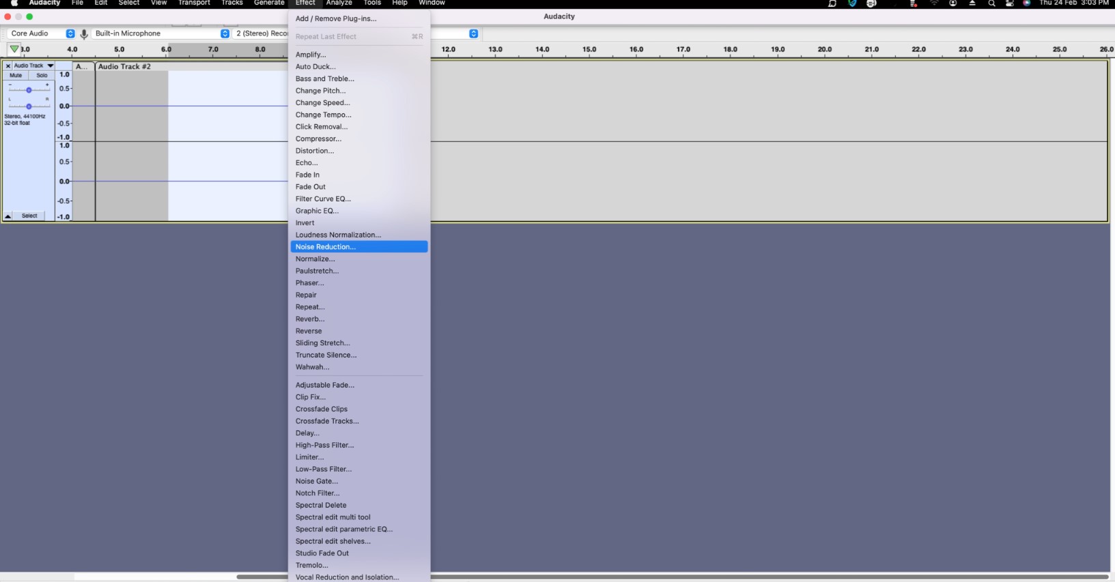
Task: Click the horizontal scrollbar at the bottom
Action: point(673,577)
